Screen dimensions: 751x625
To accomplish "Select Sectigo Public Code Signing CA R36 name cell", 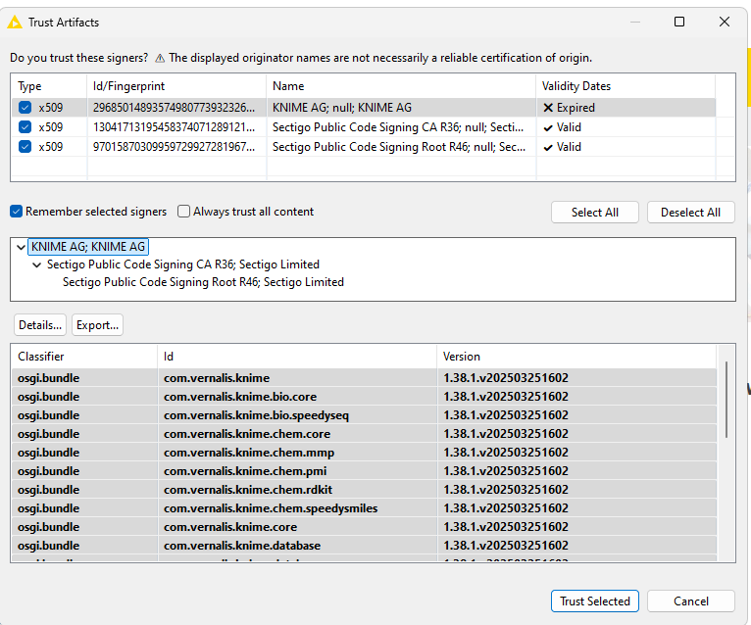I will pos(401,127).
